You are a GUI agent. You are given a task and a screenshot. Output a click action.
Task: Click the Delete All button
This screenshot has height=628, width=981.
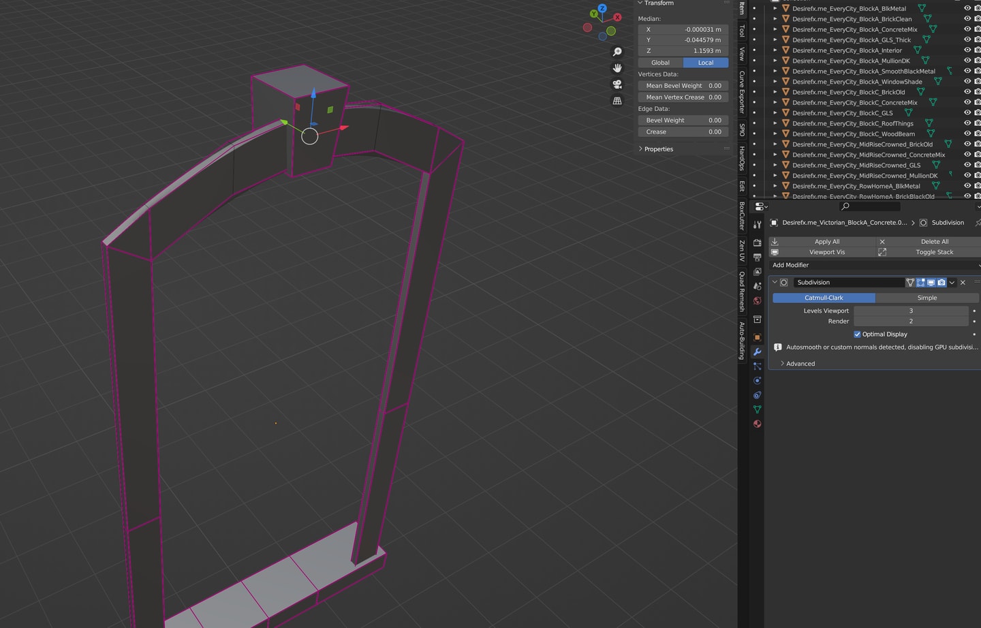[x=929, y=242]
